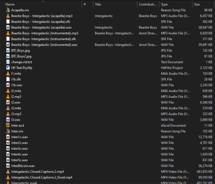
Task: Click the 38,647 KB size value
Action: coord(205,28)
